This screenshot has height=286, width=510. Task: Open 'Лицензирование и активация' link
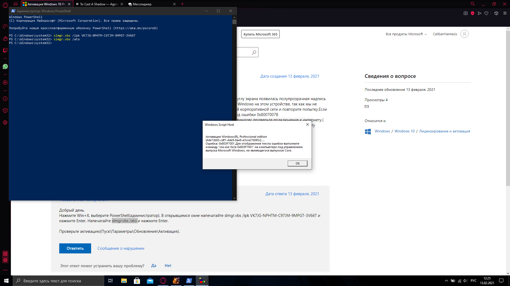coord(445,131)
